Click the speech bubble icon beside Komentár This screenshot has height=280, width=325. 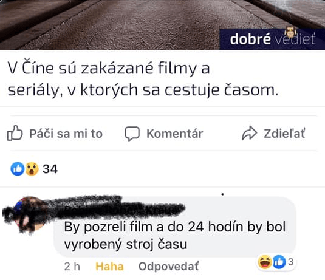(x=132, y=134)
